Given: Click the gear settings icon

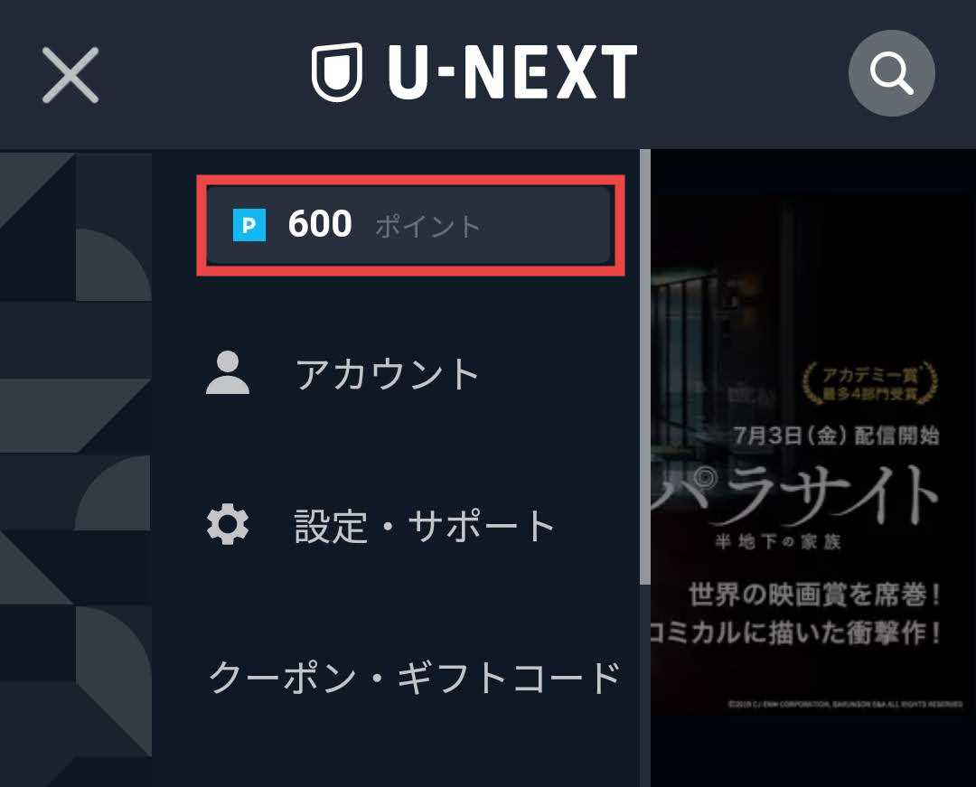Looking at the screenshot, I should pos(228,524).
